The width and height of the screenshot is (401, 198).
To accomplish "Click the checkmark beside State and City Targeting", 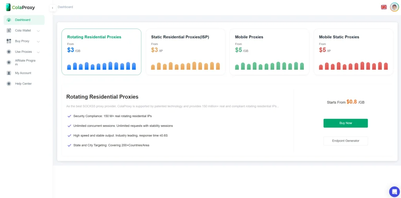I will pyautogui.click(x=69, y=145).
